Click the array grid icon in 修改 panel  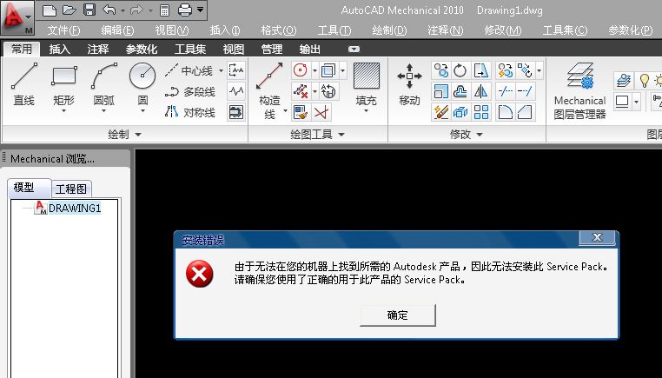coord(481,112)
